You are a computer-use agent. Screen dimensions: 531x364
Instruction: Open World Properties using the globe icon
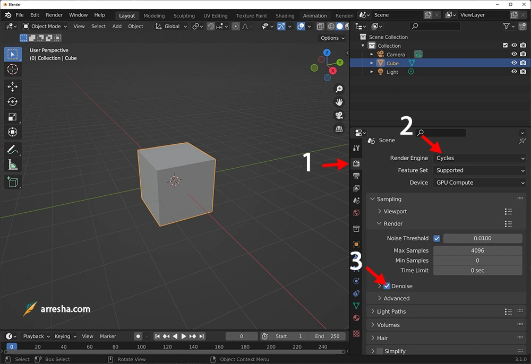(356, 212)
